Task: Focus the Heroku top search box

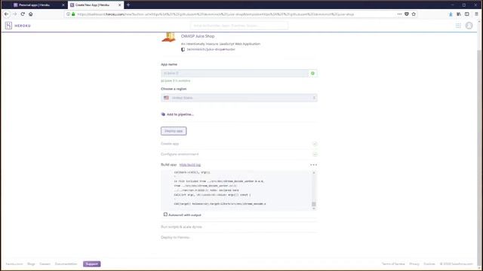Action: point(239,26)
